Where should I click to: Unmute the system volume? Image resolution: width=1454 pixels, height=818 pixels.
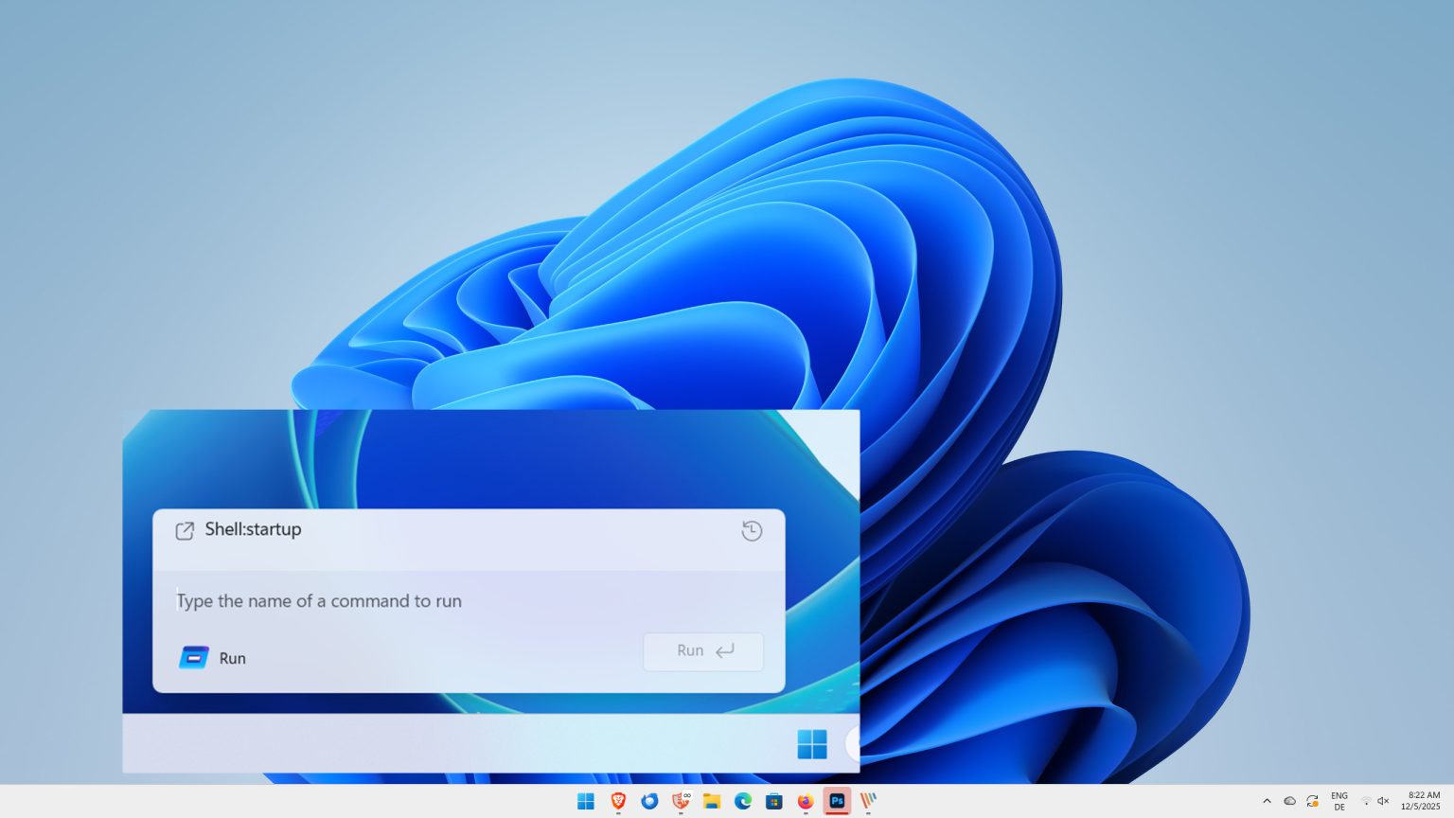1383,801
